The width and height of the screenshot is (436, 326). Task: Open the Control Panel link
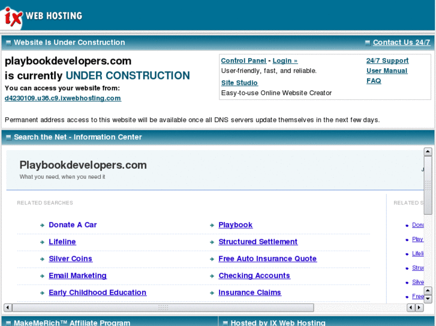pyautogui.click(x=243, y=60)
